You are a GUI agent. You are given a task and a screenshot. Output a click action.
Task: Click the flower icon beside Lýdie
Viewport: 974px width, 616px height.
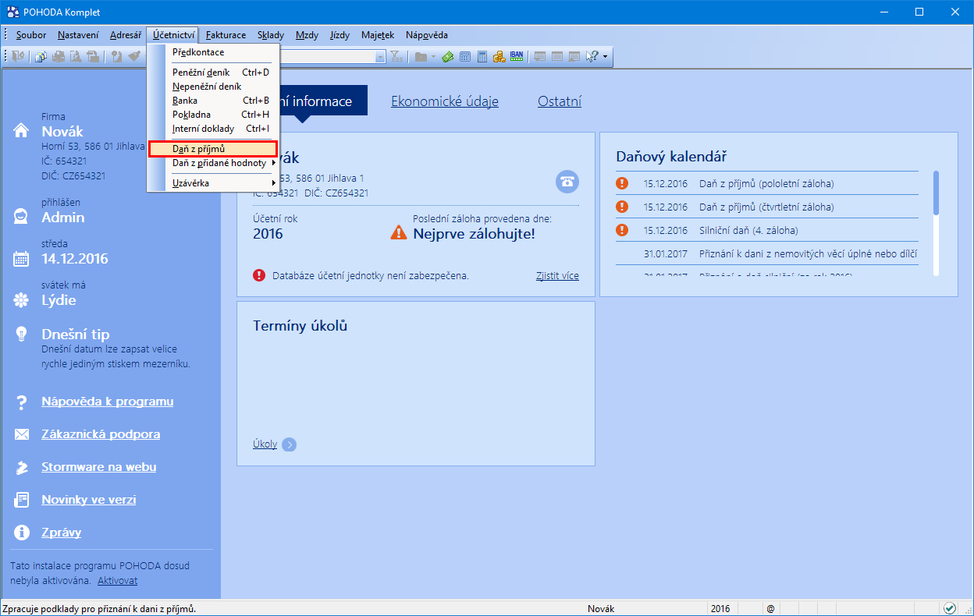pyautogui.click(x=22, y=300)
